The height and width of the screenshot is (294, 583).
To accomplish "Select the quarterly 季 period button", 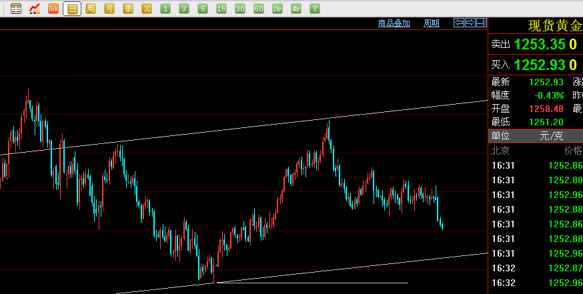I will pyautogui.click(x=128, y=9).
